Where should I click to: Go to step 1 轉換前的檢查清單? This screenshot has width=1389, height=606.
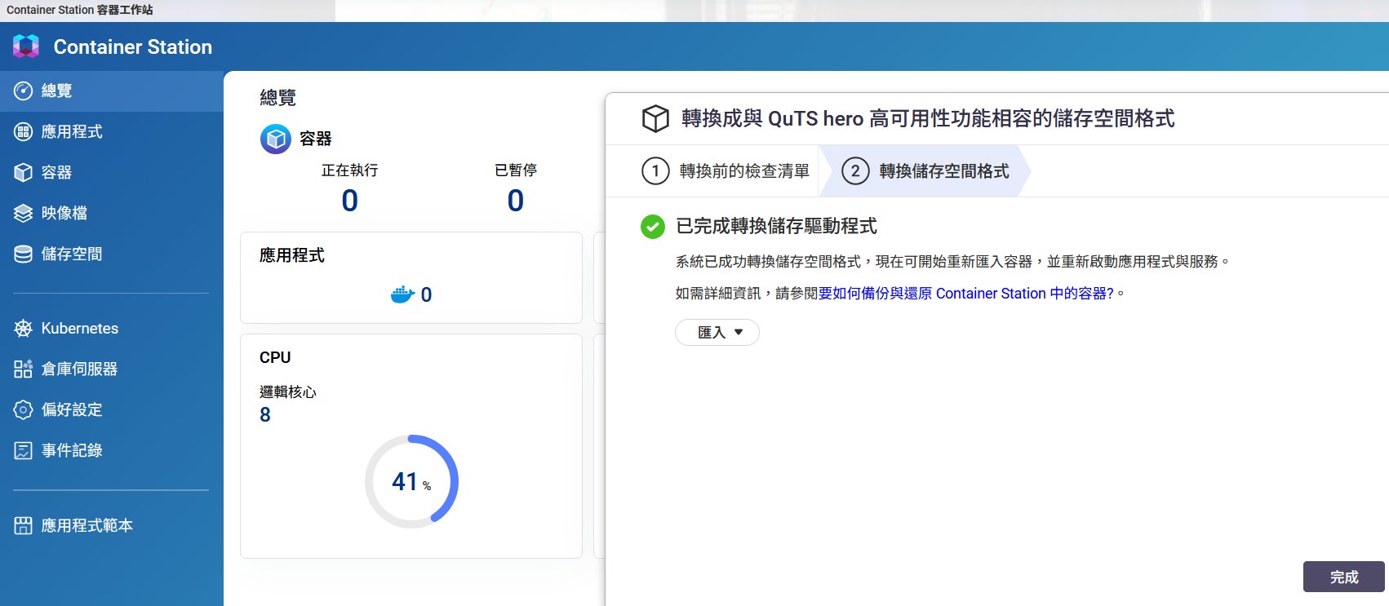tap(726, 171)
